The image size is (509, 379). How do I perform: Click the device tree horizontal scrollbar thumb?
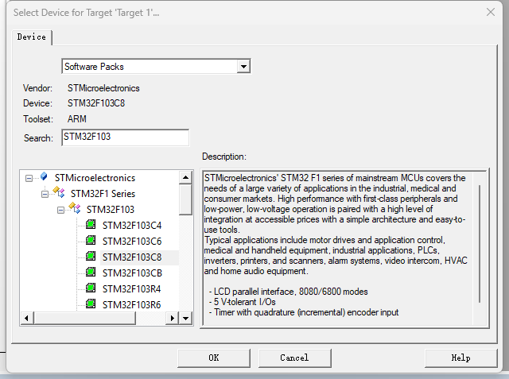[84, 318]
